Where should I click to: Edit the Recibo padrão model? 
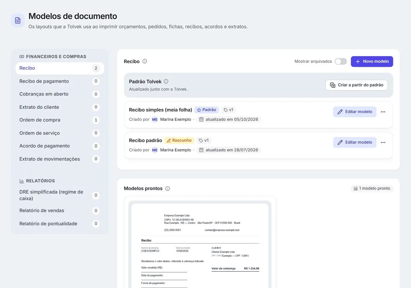355,142
